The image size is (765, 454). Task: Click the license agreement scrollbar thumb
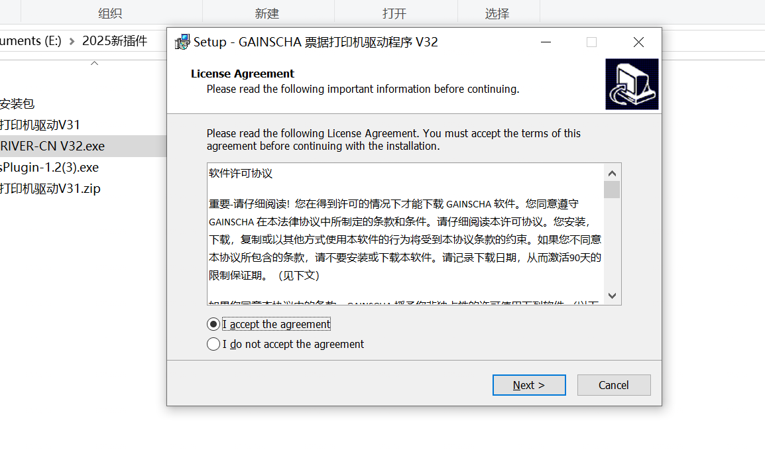(612, 190)
